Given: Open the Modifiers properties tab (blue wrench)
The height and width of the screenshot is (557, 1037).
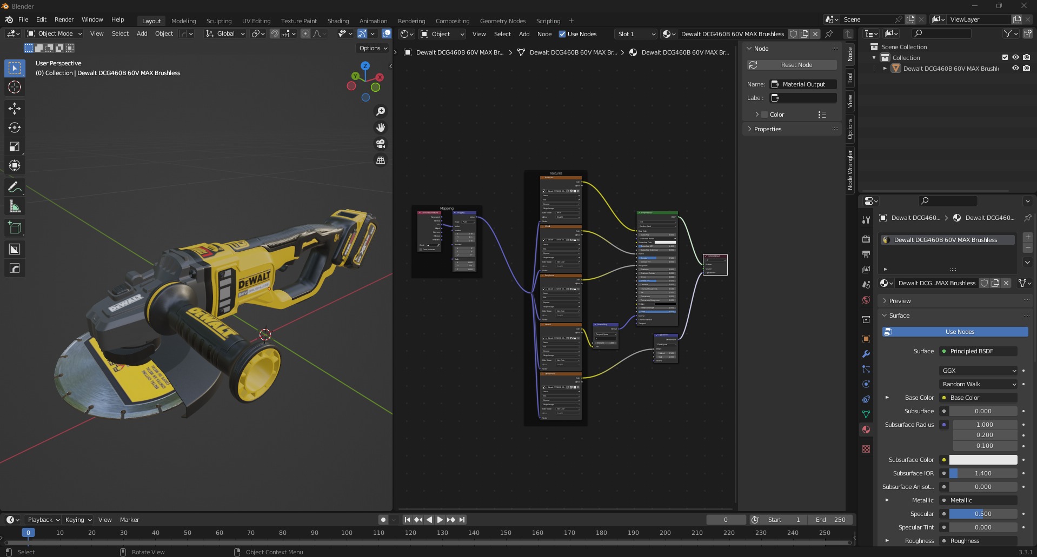Looking at the screenshot, I should tap(866, 354).
